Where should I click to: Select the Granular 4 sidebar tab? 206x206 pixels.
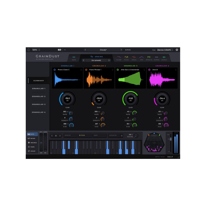coord(39,112)
